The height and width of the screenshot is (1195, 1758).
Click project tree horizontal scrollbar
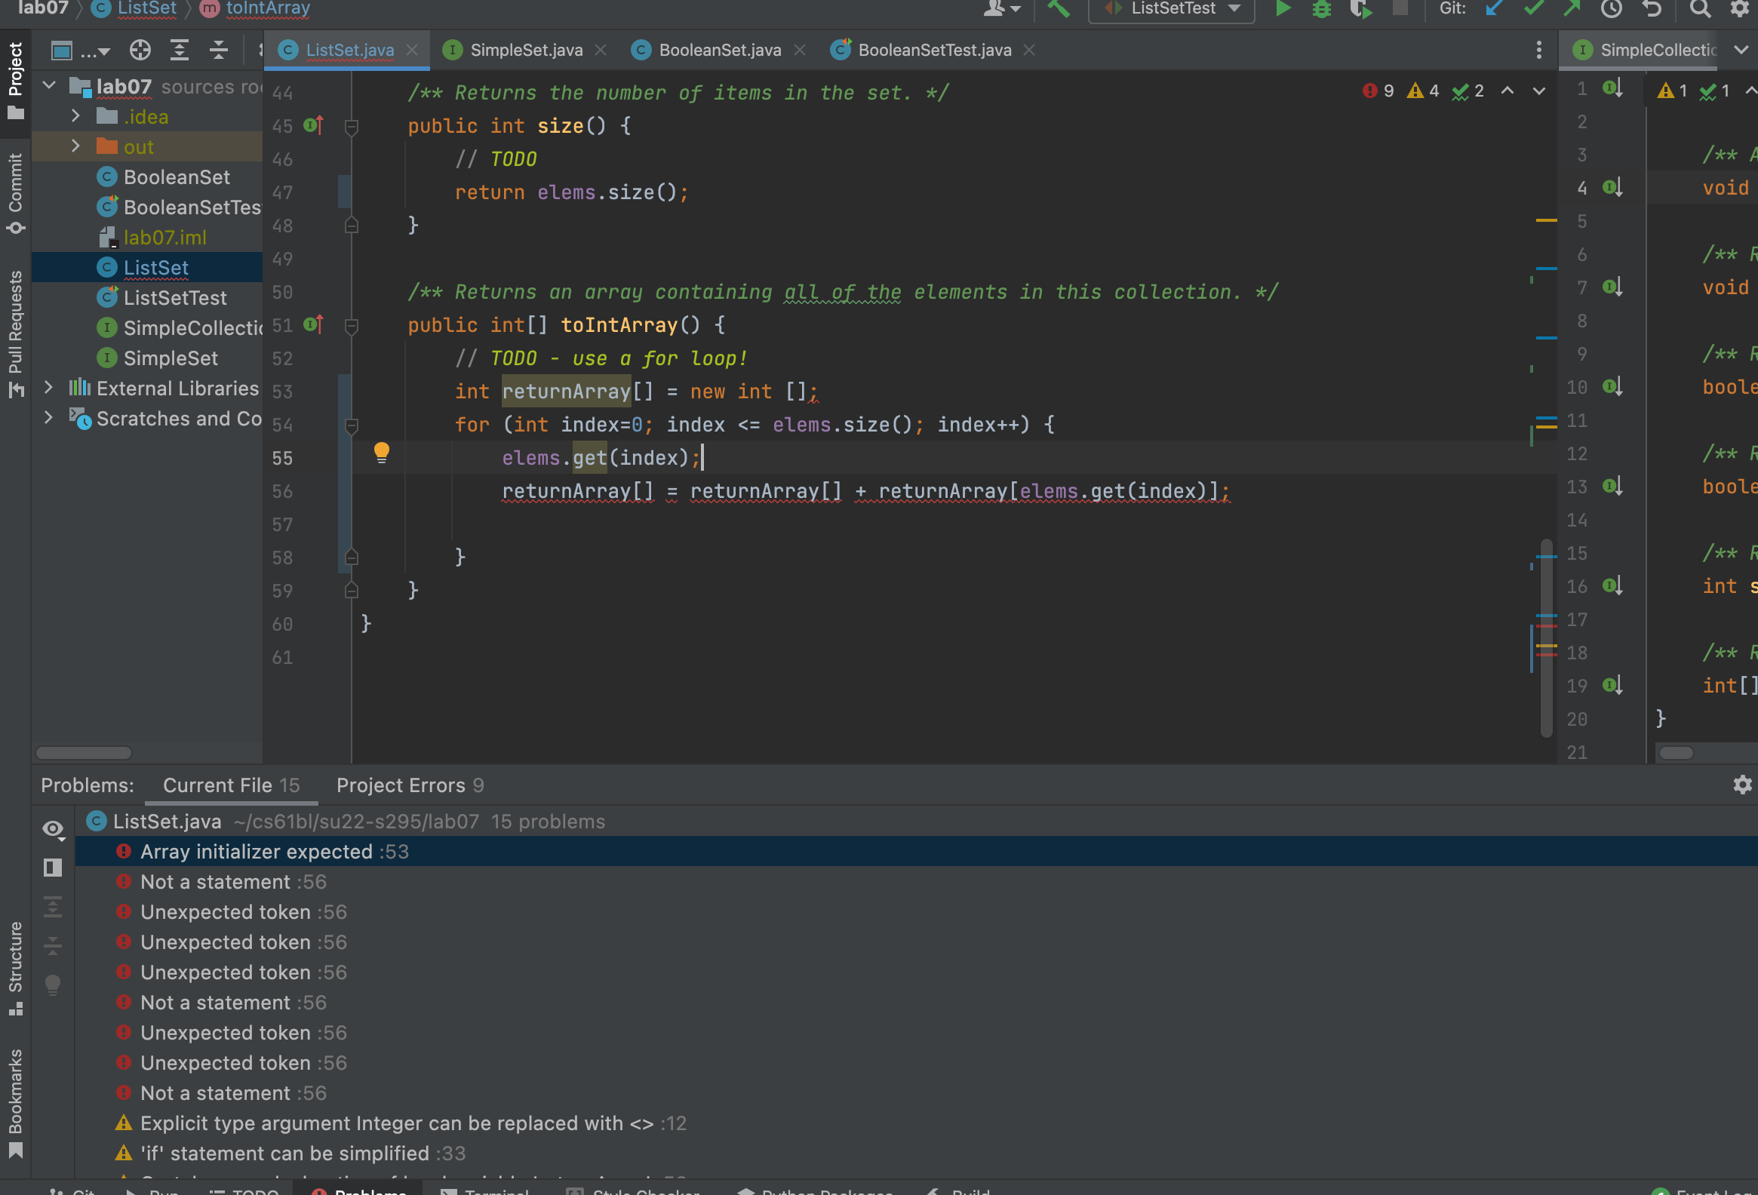83,753
